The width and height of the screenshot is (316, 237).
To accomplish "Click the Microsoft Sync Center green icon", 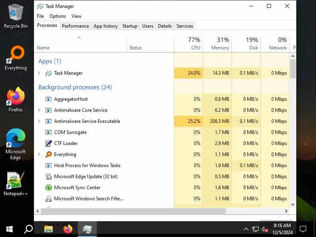I will pos(48,188).
